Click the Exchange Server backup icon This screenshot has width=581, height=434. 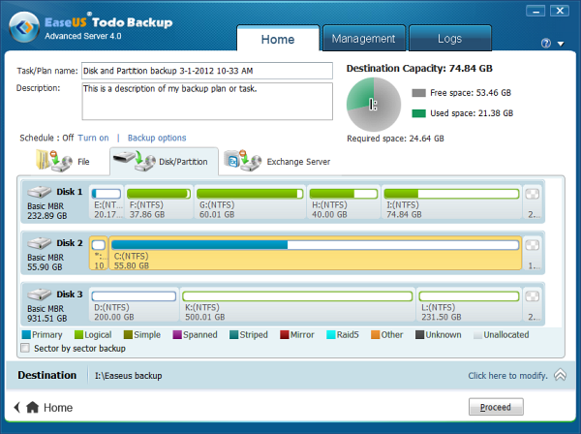[243, 160]
